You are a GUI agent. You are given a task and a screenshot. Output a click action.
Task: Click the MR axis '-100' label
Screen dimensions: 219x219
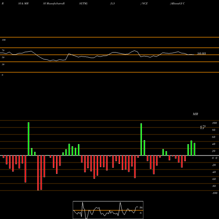(x=215, y=193)
